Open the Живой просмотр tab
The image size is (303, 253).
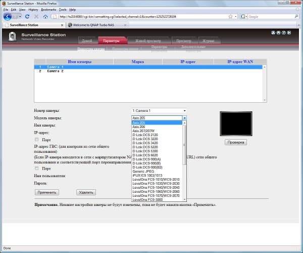click(x=148, y=40)
